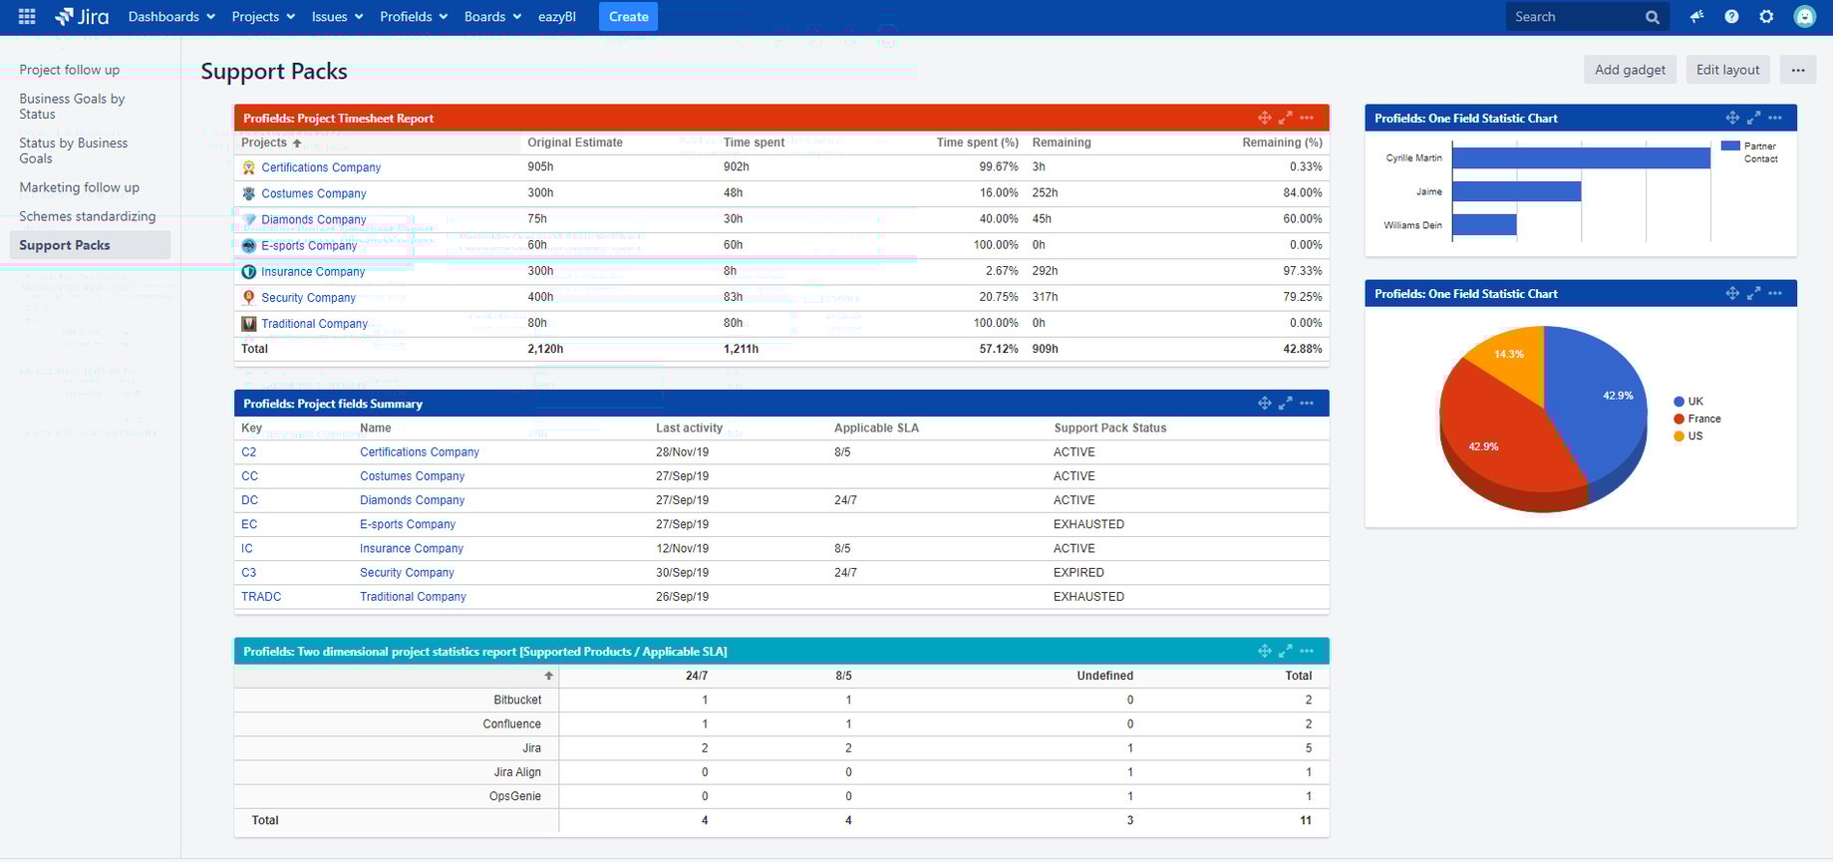Open the administration gear icon
Viewport: 1833px width, 862px height.
click(x=1766, y=16)
